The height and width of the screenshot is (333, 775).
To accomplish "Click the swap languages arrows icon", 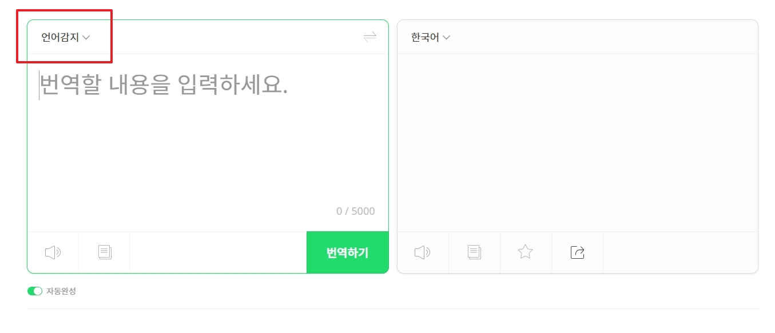I will (x=370, y=37).
